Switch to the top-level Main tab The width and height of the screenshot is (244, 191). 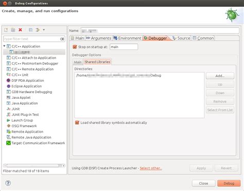78,38
